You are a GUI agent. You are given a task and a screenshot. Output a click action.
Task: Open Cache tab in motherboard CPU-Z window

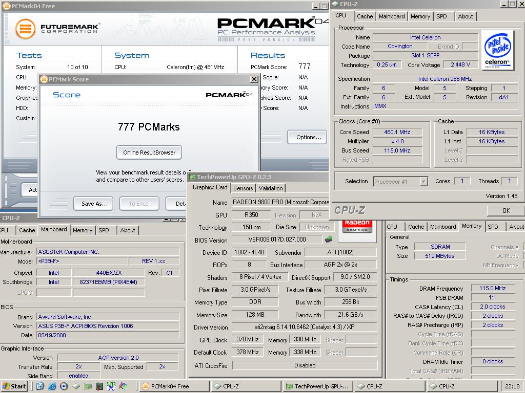27,230
